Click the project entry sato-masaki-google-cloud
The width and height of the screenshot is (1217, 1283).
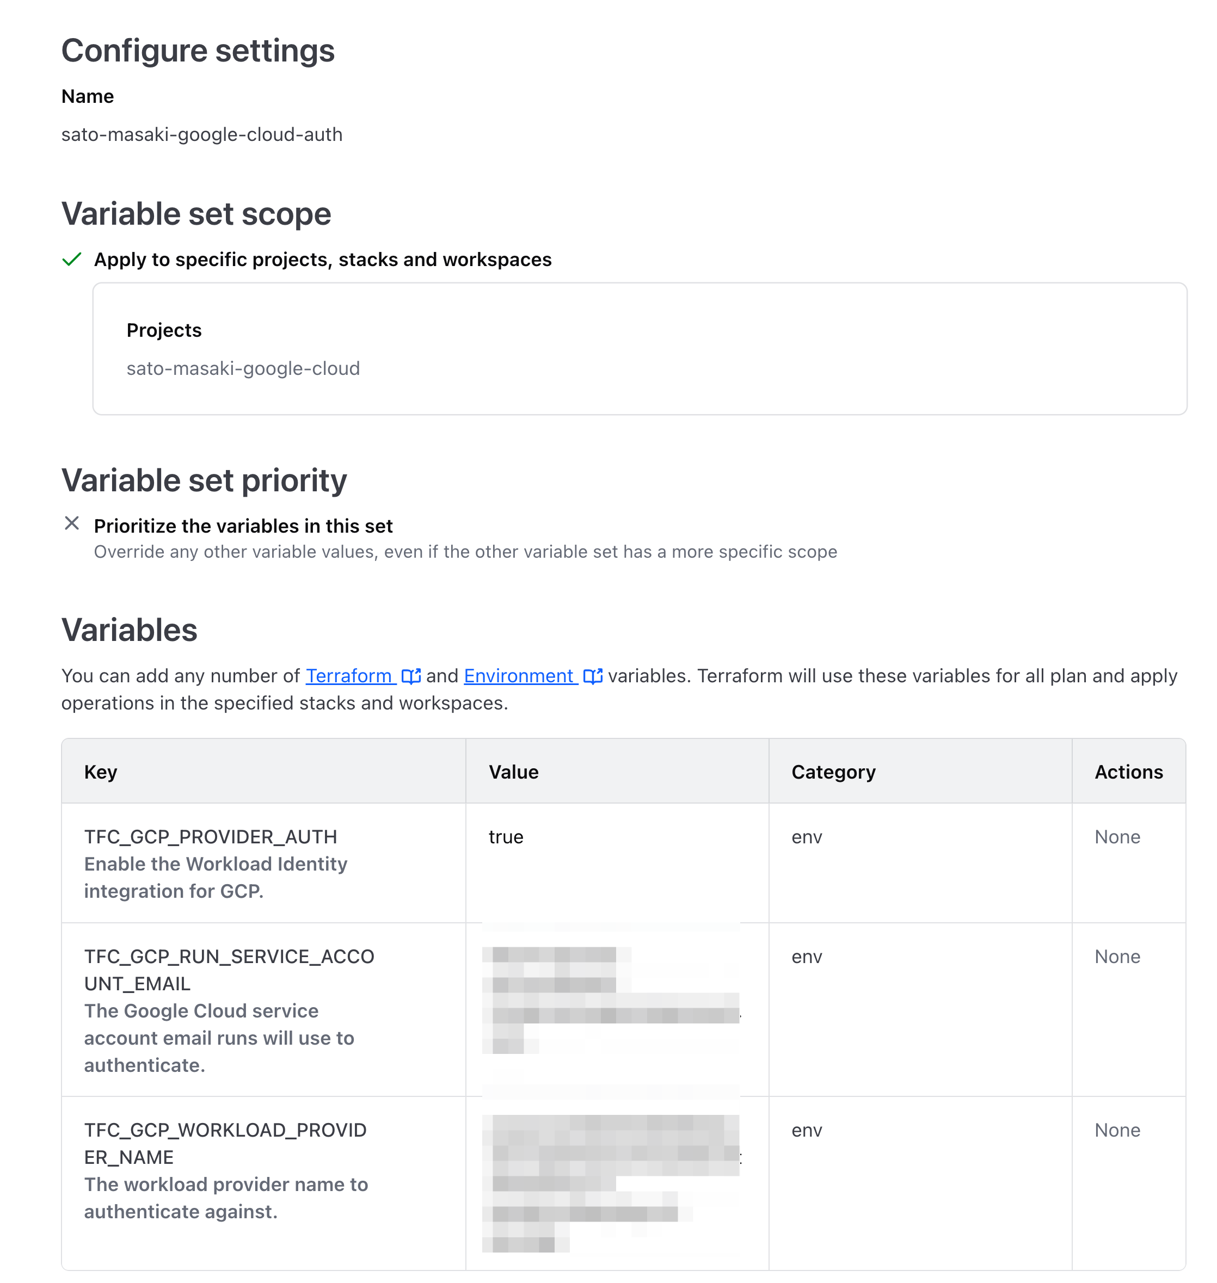pyautogui.click(x=243, y=368)
